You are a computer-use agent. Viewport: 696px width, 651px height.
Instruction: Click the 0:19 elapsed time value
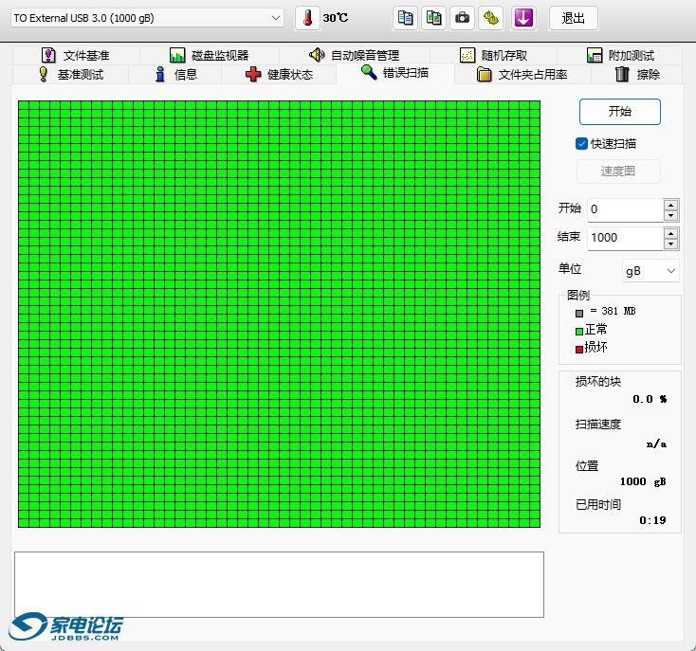(652, 519)
